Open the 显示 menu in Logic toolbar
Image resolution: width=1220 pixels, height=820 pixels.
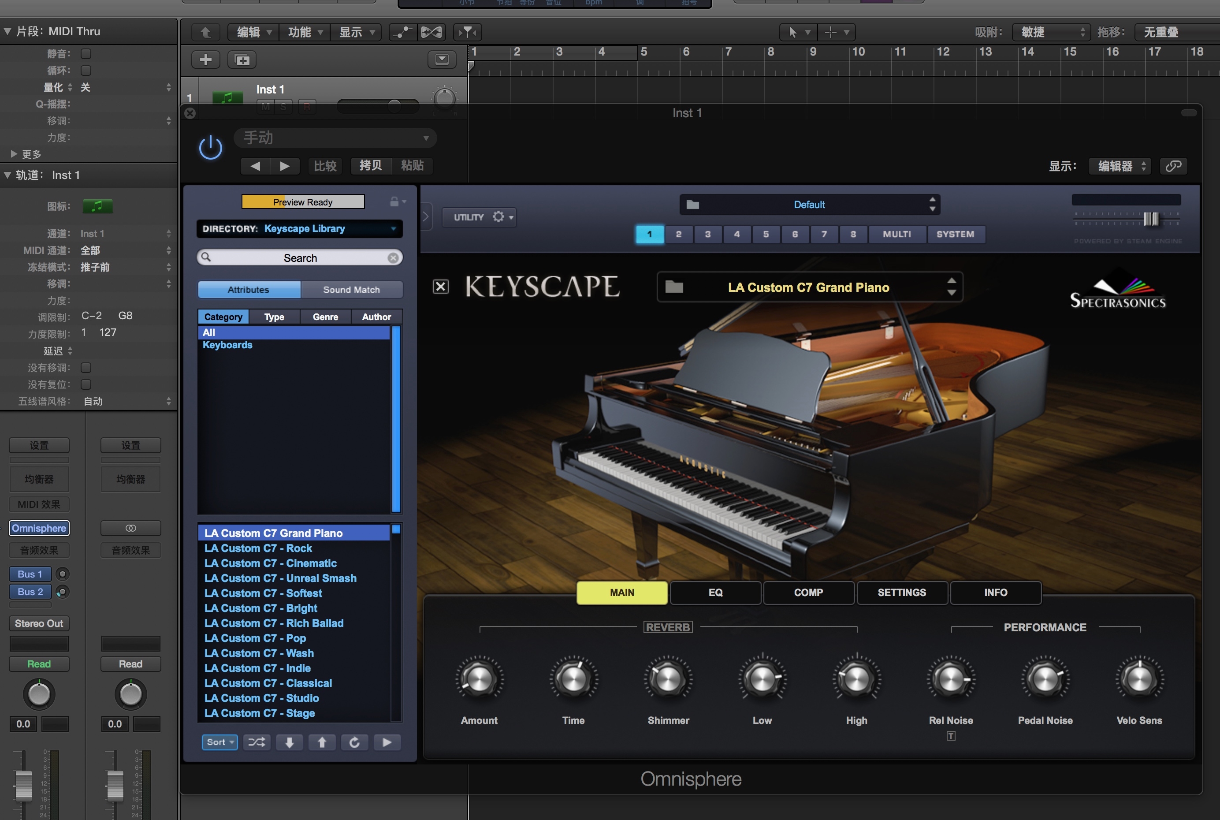pyautogui.click(x=357, y=32)
